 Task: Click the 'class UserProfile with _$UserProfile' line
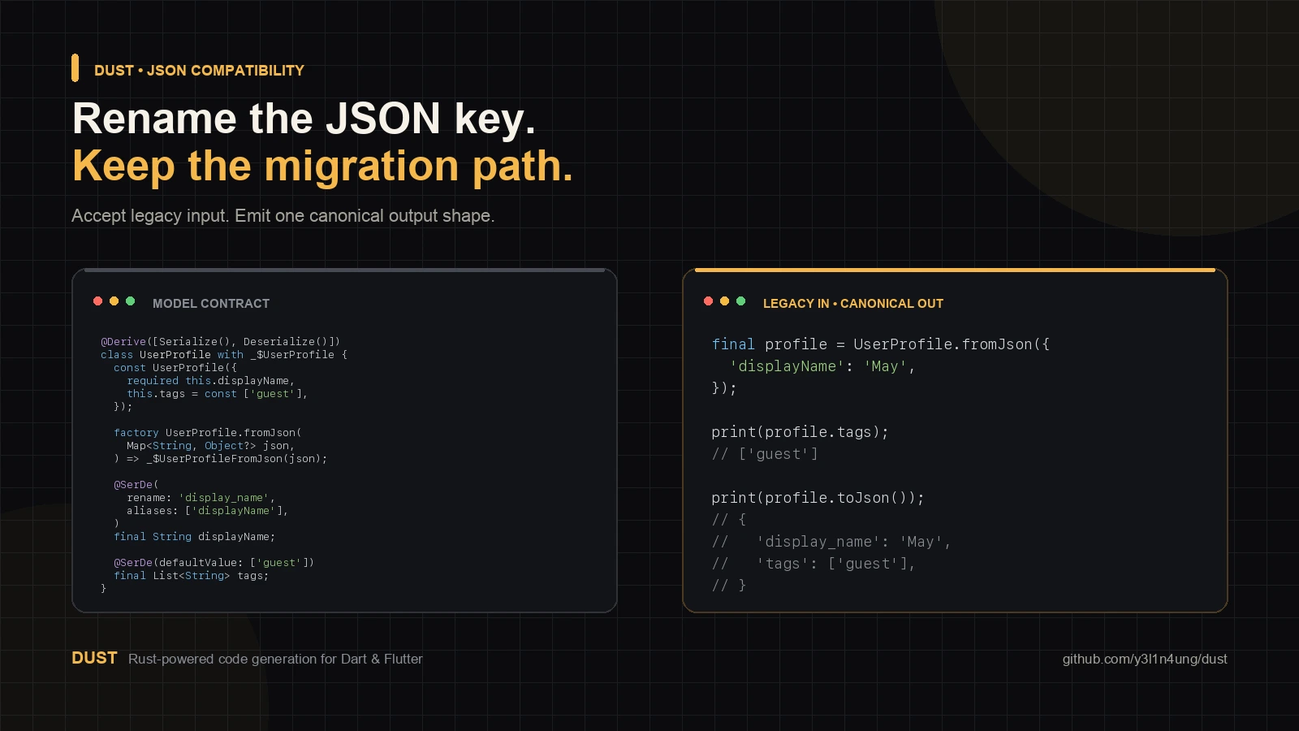pos(223,355)
